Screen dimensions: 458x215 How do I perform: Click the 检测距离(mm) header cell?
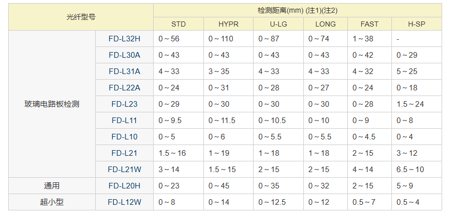tap(297, 11)
